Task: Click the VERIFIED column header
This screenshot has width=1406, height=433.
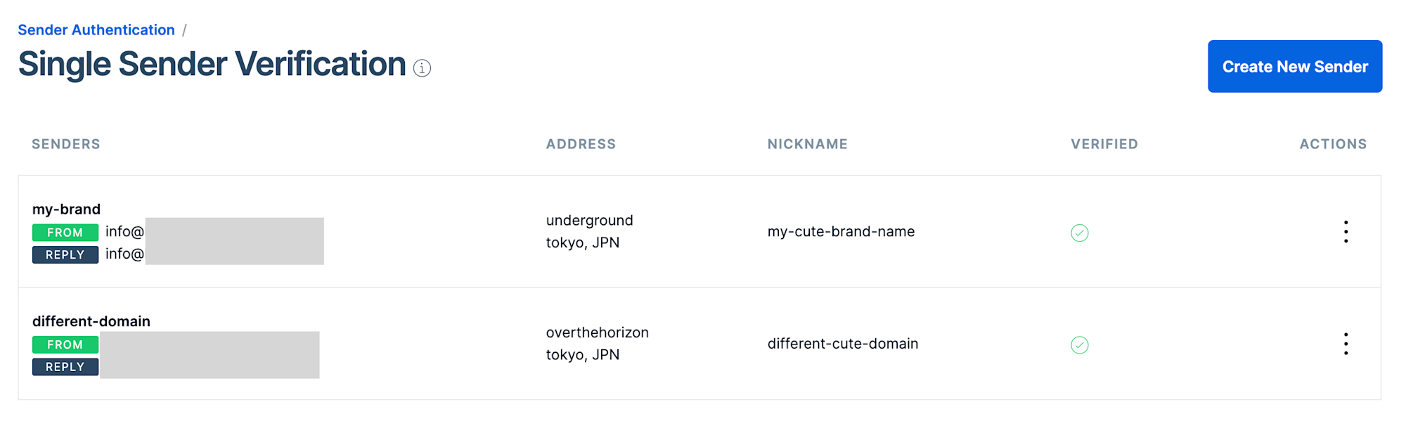Action: pyautogui.click(x=1104, y=144)
